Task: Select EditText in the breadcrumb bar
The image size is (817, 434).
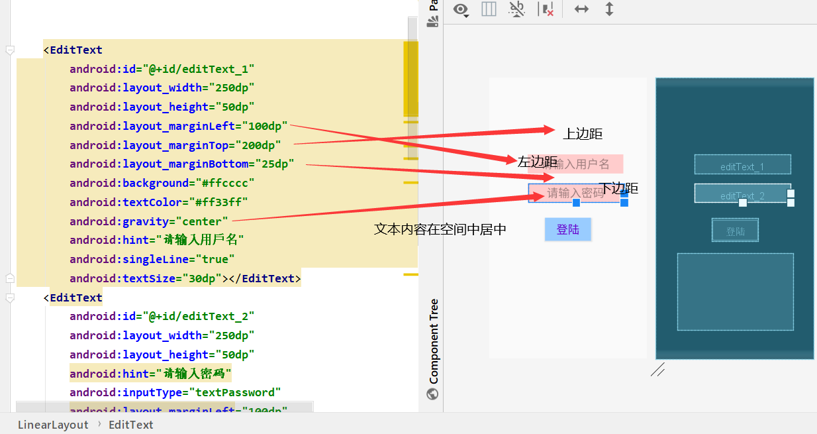Action: tap(130, 425)
